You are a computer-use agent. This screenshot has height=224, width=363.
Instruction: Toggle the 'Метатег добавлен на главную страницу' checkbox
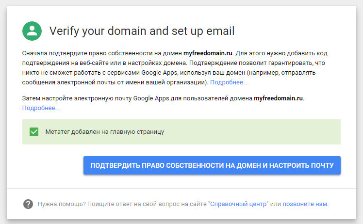click(x=34, y=132)
